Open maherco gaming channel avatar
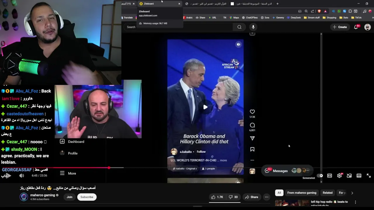The image size is (374, 210). click(24, 197)
